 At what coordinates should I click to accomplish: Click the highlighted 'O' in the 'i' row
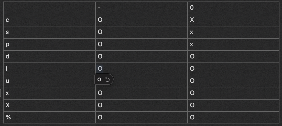100,69
